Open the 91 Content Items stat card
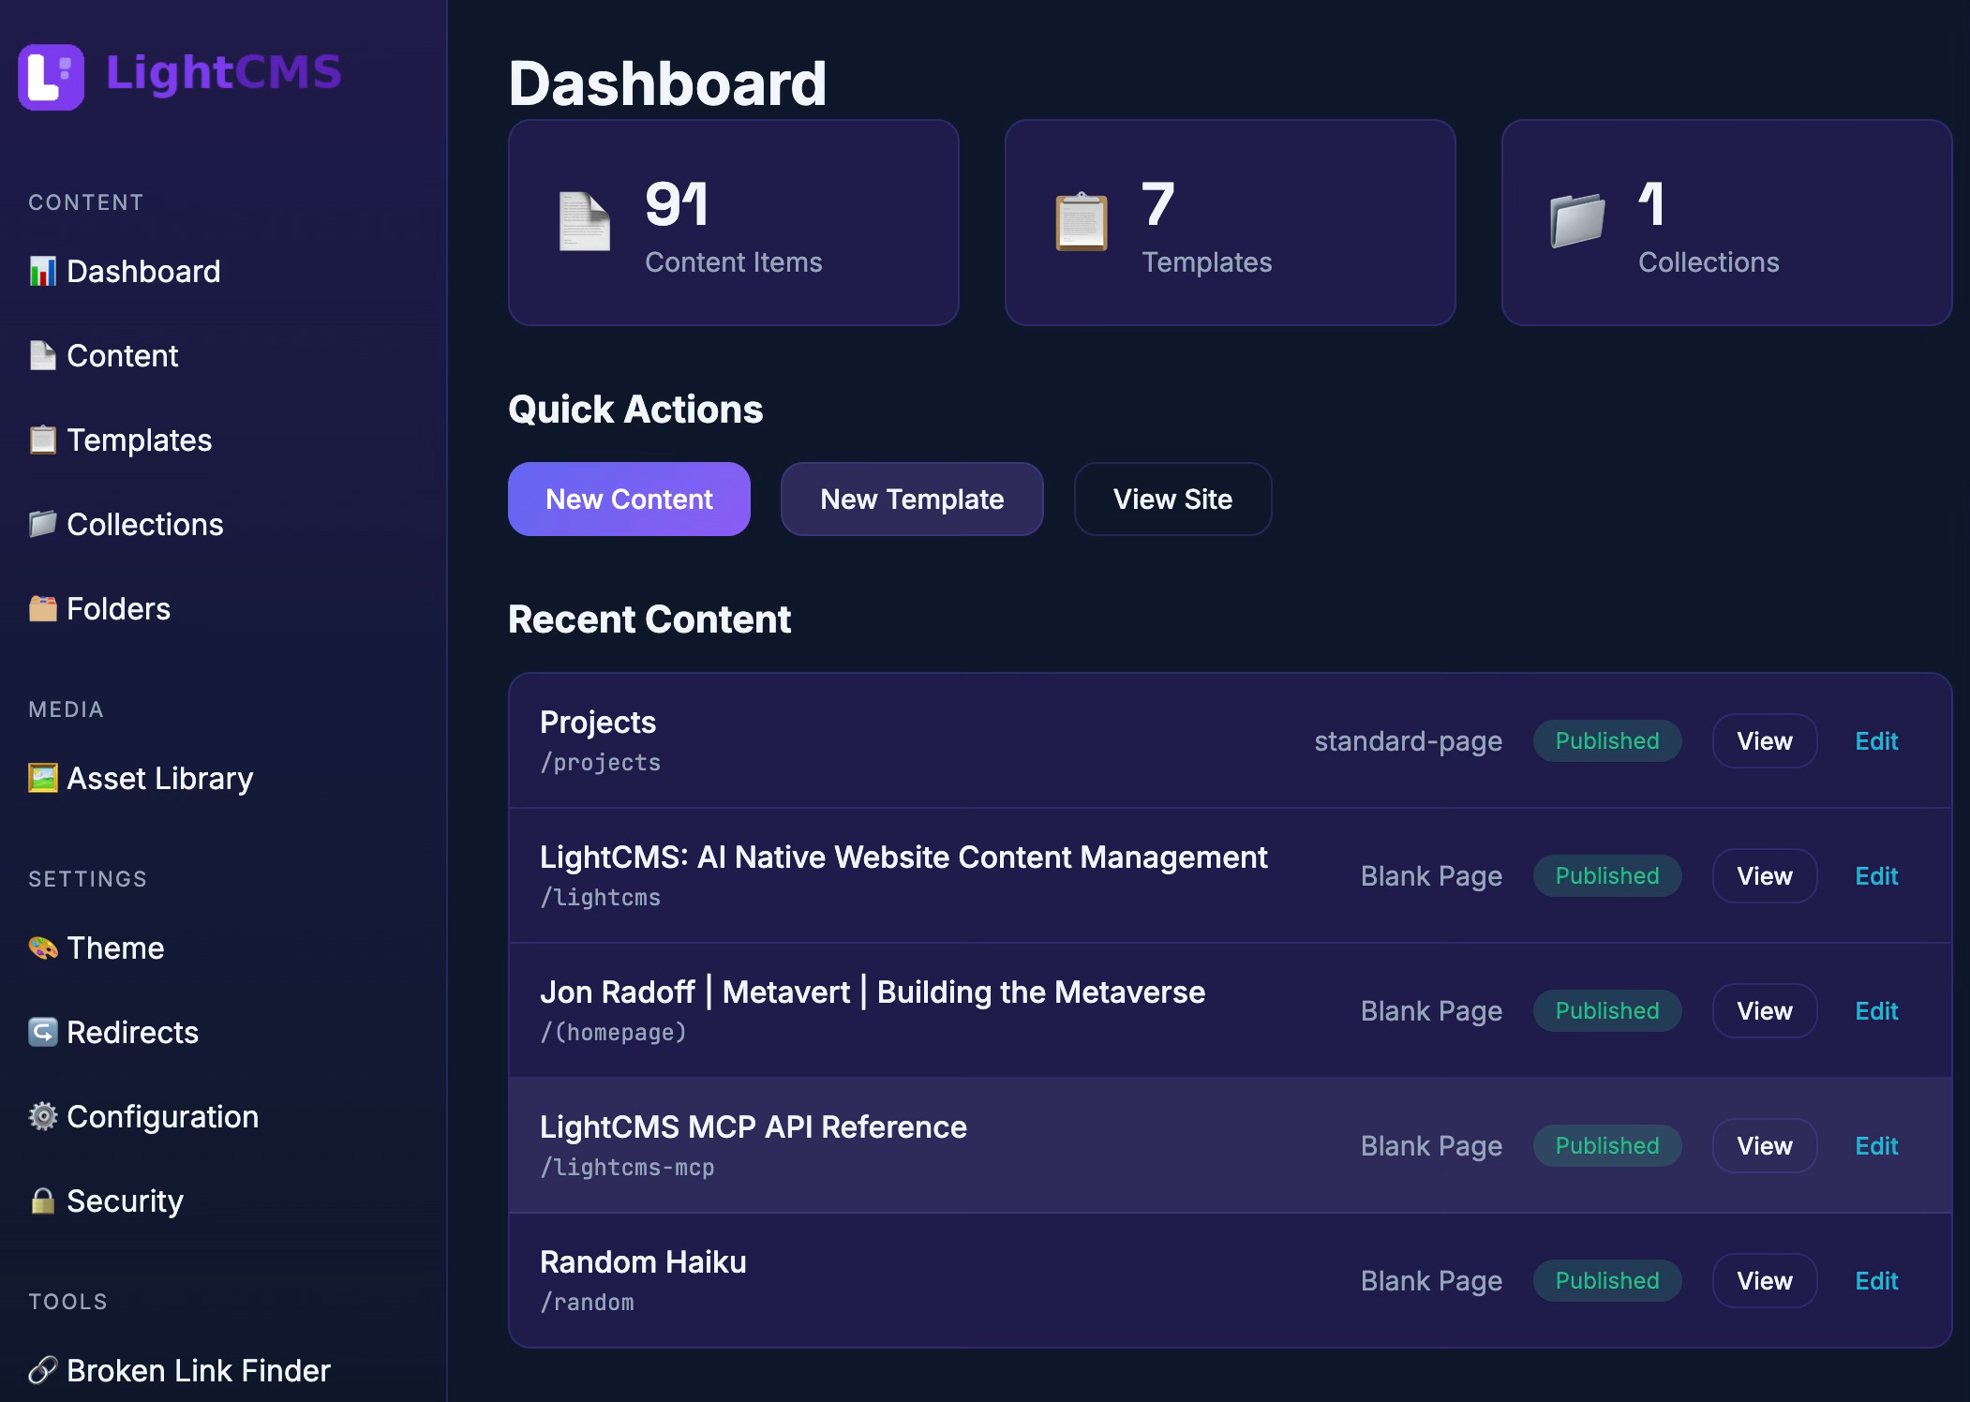Screen dimensions: 1970x1402 click(733, 223)
